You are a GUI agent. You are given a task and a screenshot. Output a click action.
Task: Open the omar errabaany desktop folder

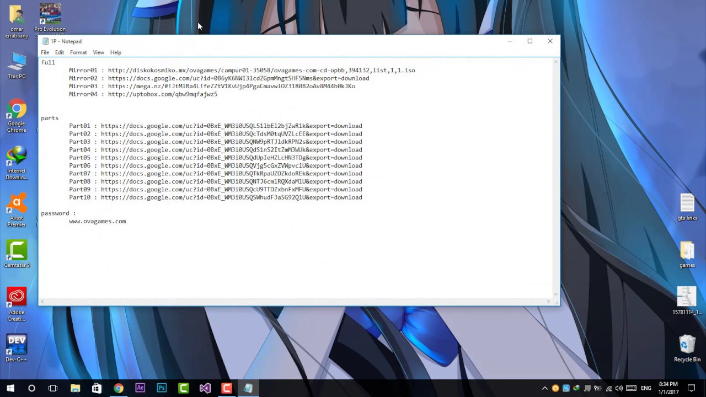pyautogui.click(x=17, y=22)
